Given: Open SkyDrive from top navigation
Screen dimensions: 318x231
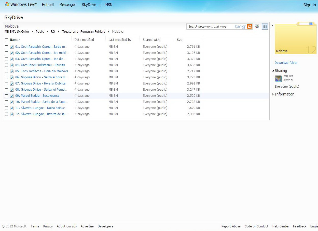Looking at the screenshot, I should (89, 5).
